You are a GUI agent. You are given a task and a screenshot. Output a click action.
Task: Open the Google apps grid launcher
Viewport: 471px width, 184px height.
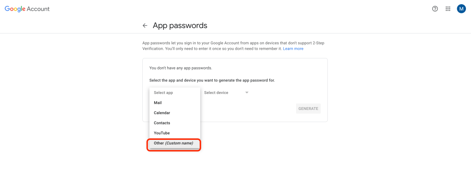tap(448, 9)
